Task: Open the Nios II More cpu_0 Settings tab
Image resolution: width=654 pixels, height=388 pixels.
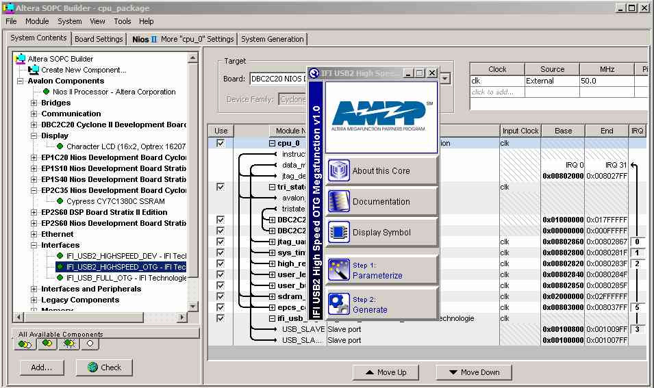Action: coord(183,39)
